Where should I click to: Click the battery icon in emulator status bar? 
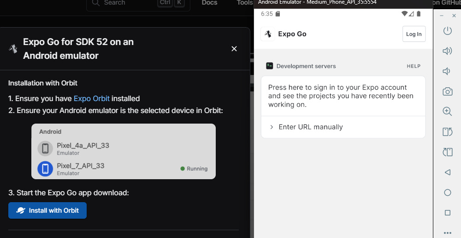(419, 14)
